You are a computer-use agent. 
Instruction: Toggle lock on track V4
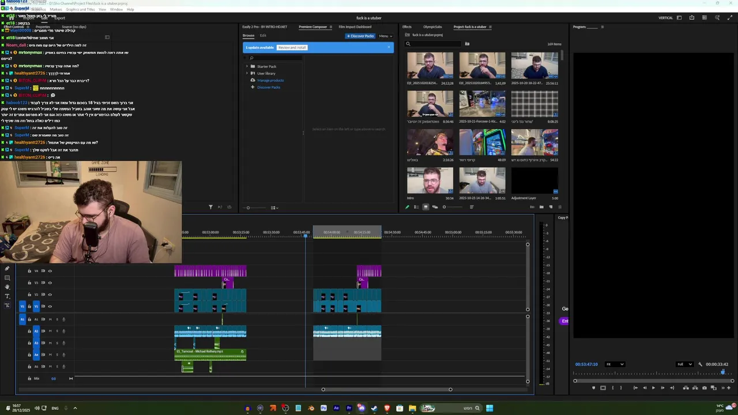(x=29, y=271)
